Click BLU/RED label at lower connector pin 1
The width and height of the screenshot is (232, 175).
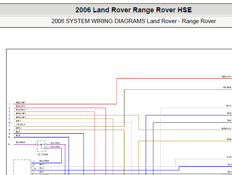(44, 161)
